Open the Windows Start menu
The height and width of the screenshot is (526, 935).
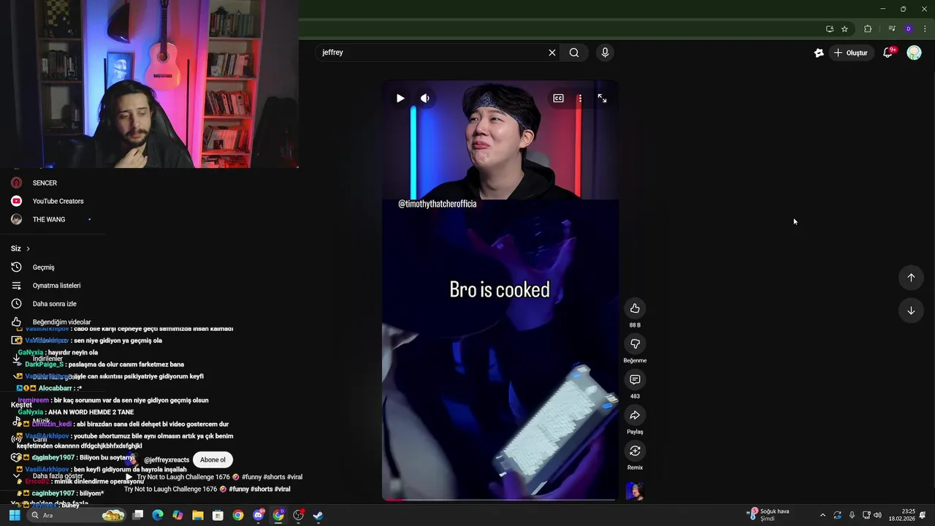15,515
